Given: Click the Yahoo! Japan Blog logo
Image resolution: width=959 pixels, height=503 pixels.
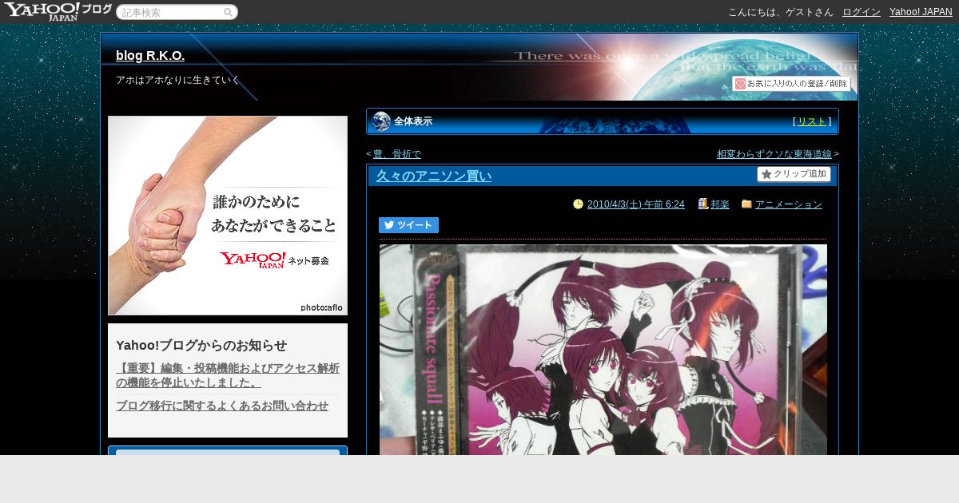Looking at the screenshot, I should [x=57, y=11].
